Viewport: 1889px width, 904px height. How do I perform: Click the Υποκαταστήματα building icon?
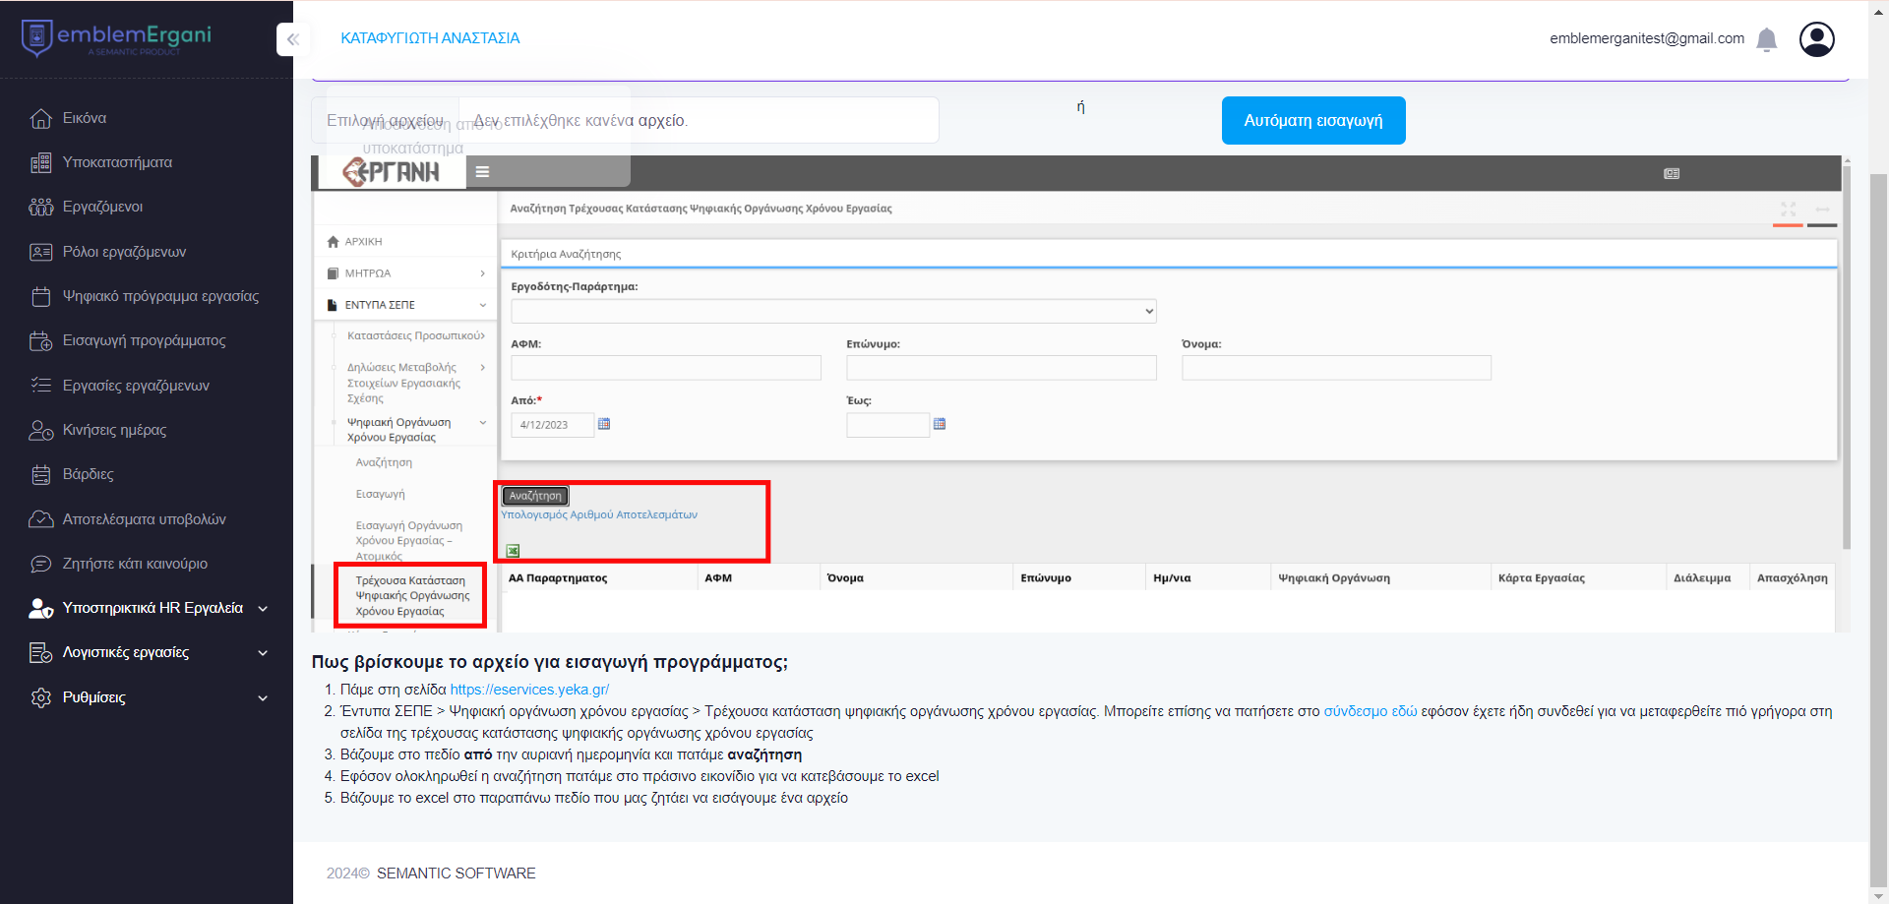click(x=40, y=162)
